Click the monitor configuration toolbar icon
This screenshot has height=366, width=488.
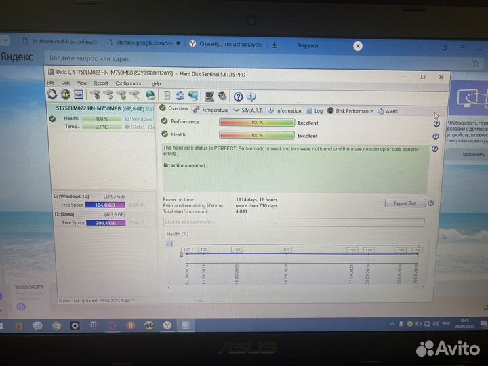tap(209, 96)
